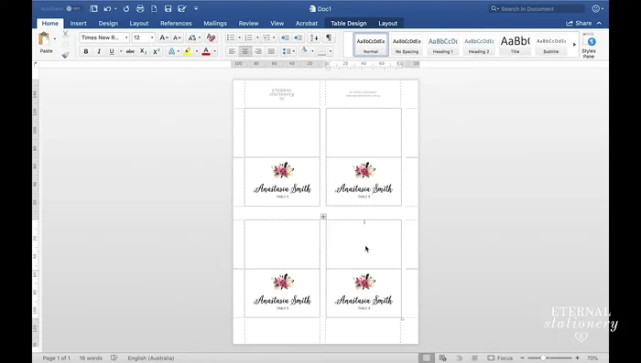Open the Mailings tab
Viewport: 641px width, 363px height.
pos(215,23)
